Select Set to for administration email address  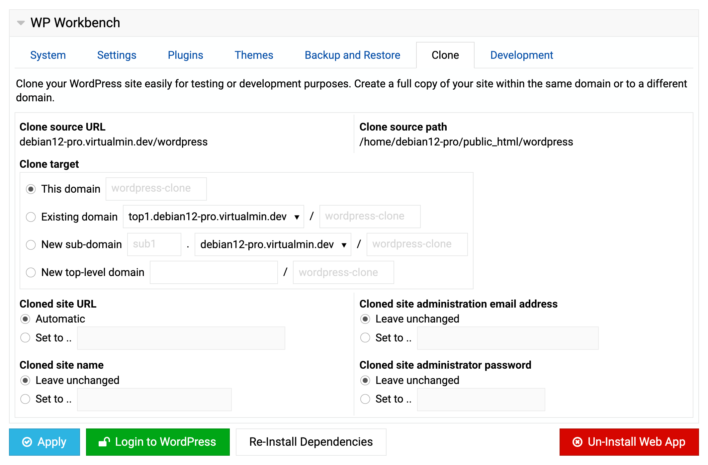pos(365,338)
